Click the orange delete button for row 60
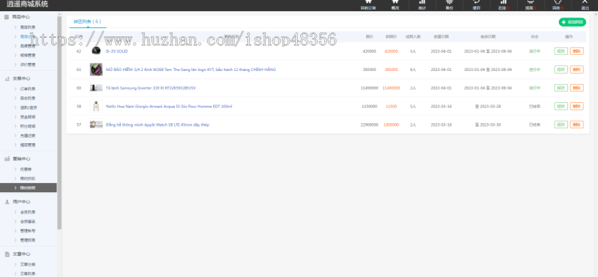Image resolution: width=598 pixels, height=277 pixels. click(x=577, y=88)
